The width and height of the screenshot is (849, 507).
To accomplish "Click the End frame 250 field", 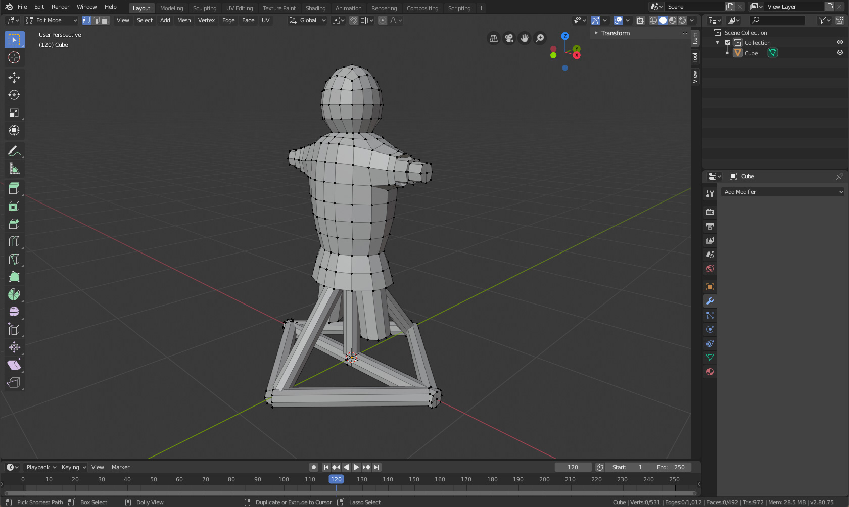I will [671, 467].
